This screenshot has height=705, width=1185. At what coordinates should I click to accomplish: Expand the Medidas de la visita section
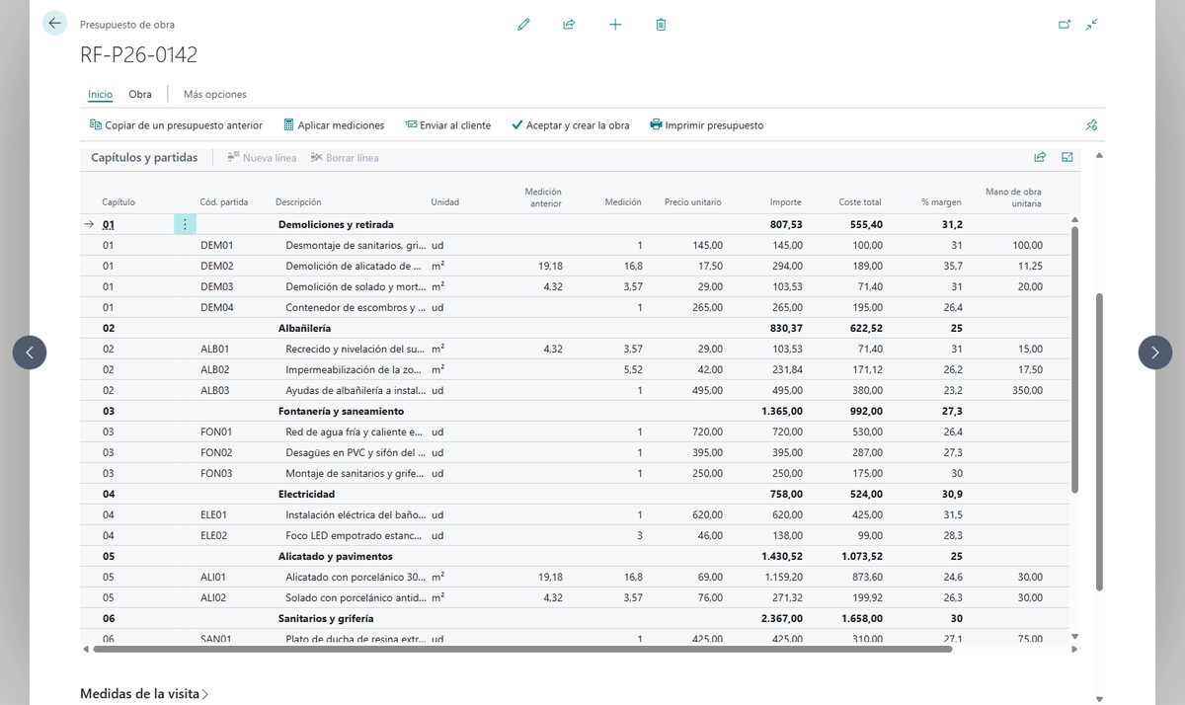click(144, 694)
